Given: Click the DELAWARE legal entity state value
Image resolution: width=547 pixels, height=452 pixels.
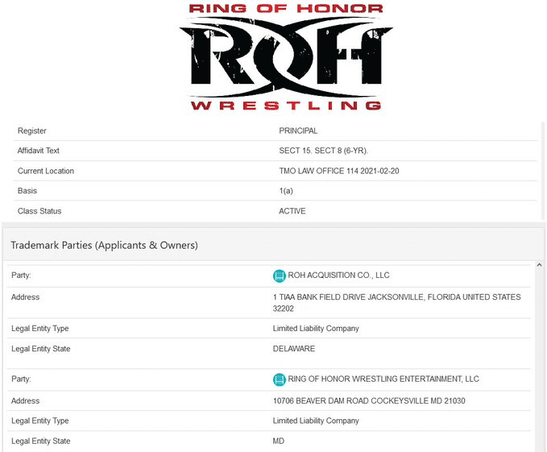Looking at the screenshot, I should pos(294,349).
